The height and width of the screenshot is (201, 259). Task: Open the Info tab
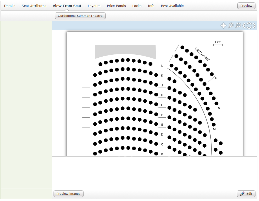(x=151, y=6)
